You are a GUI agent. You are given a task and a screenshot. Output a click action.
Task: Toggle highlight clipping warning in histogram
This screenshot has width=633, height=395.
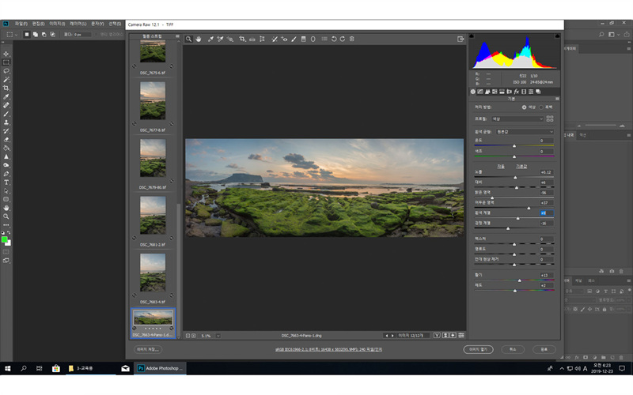tap(558, 36)
